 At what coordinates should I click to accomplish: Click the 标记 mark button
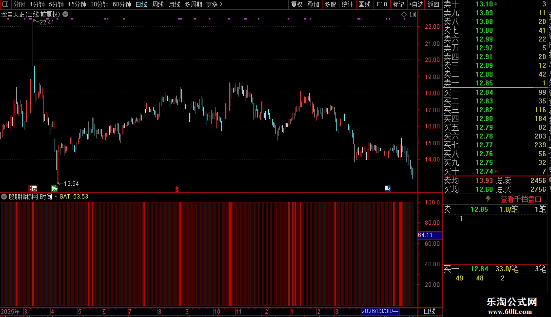pyautogui.click(x=398, y=4)
